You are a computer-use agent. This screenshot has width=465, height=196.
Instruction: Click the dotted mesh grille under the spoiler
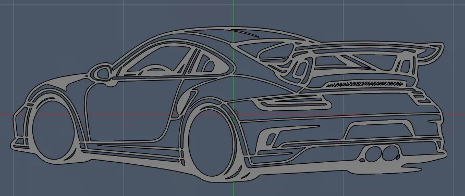pos(365,84)
